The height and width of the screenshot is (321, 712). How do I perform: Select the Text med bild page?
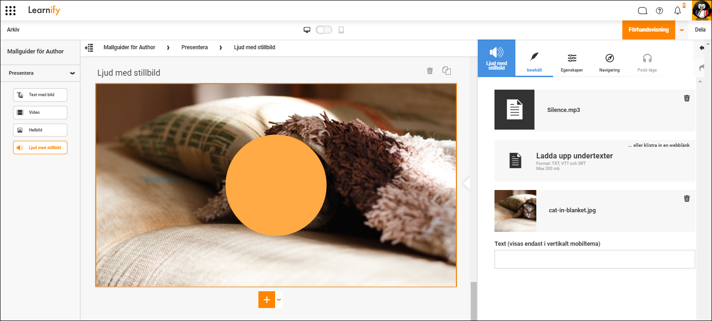40,95
